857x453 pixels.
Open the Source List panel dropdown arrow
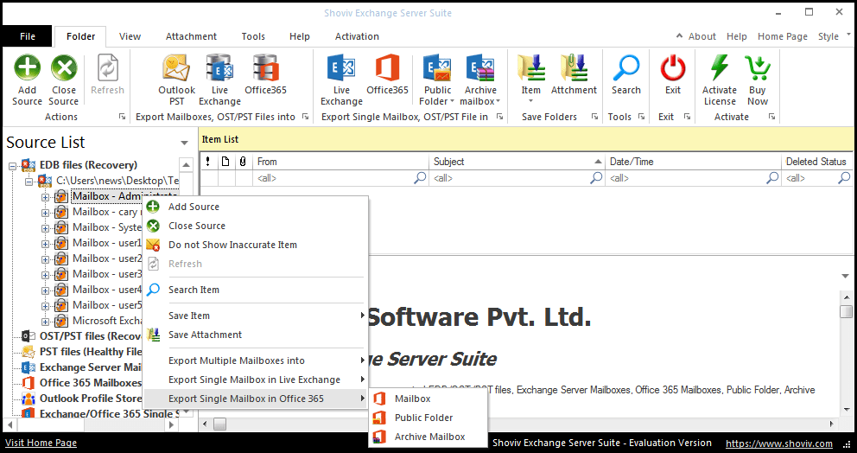click(185, 143)
